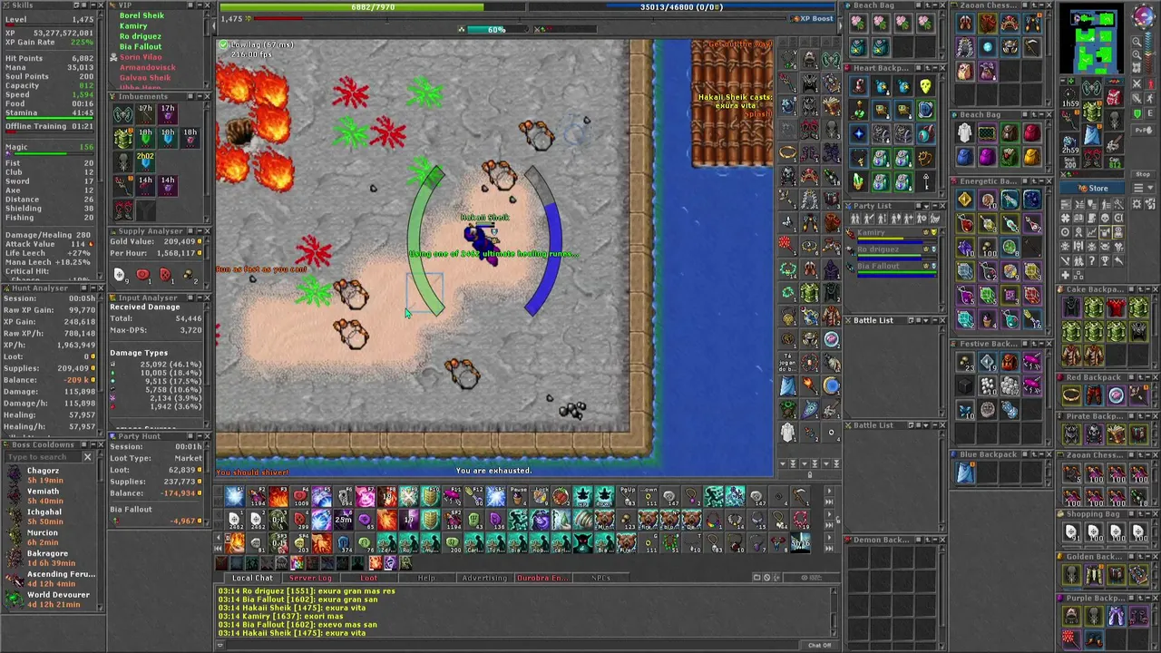The height and width of the screenshot is (653, 1161).
Task: Switch to the Local Chat tab
Action: [252, 578]
